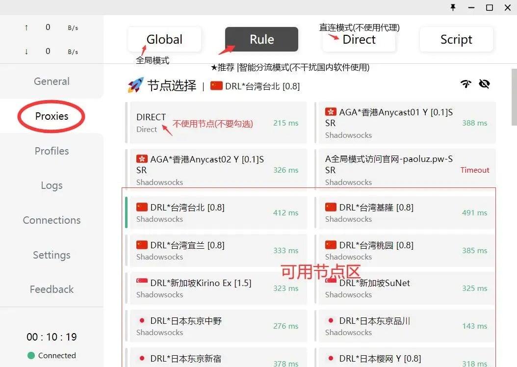This screenshot has height=367, width=517.
Task: Open the Settings sidebar page
Action: [x=51, y=255]
